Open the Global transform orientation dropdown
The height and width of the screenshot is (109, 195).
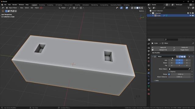click(63, 8)
